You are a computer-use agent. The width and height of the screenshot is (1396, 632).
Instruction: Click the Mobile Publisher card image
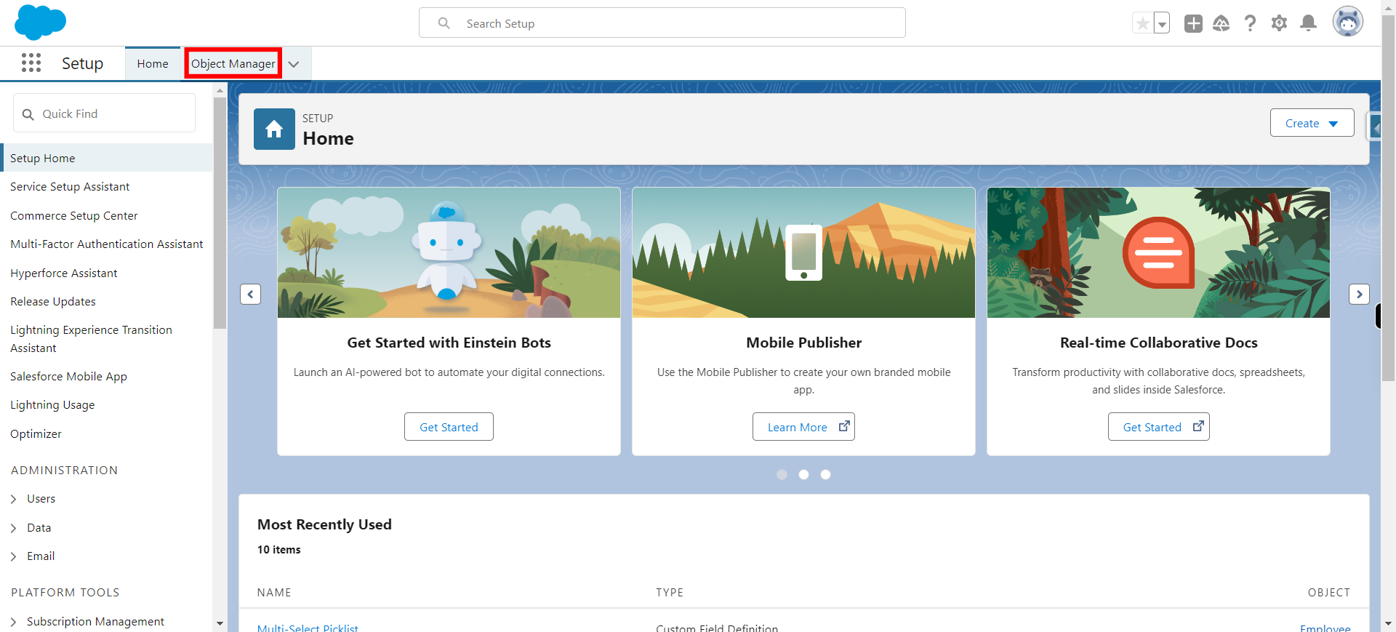(803, 252)
